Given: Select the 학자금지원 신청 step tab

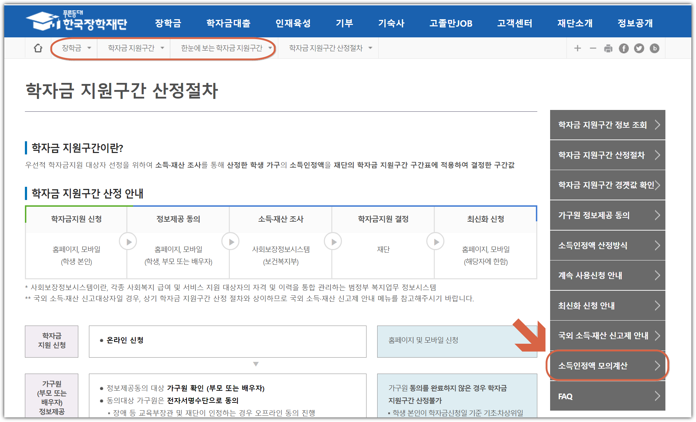Looking at the screenshot, I should 76,219.
